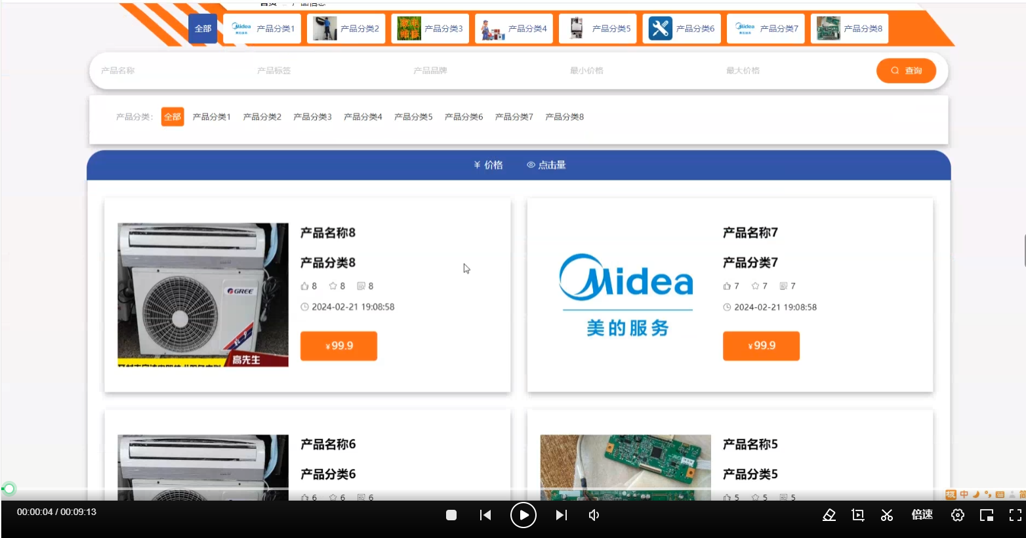
Task: Click the 产品分类7 label under 产品名称7
Action: 750,262
